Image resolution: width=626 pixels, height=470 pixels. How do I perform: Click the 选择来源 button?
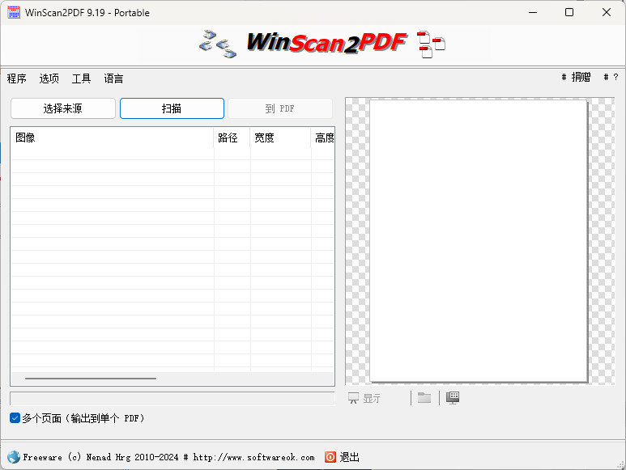[x=63, y=108]
